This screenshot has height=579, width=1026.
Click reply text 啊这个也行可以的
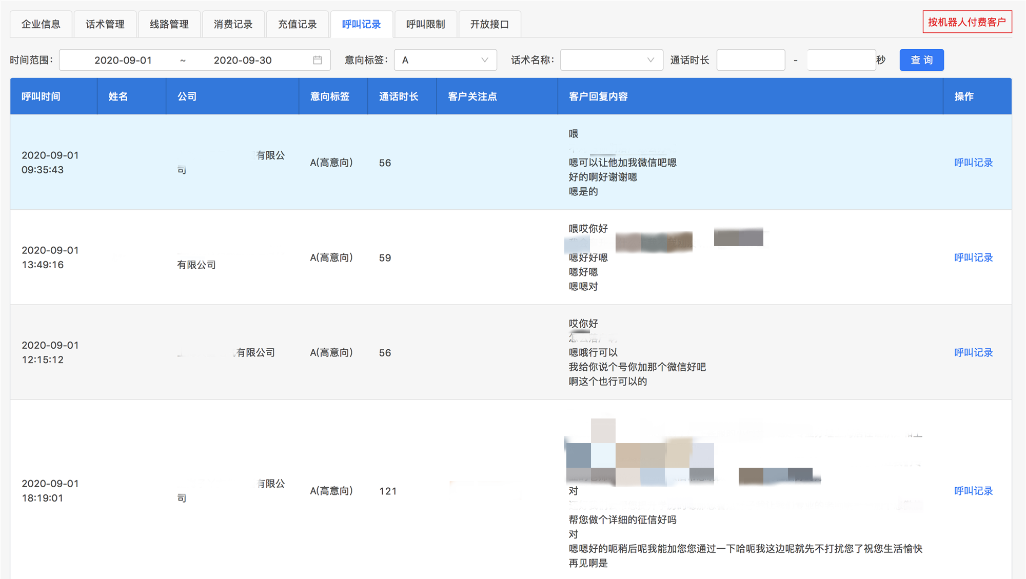tap(608, 381)
